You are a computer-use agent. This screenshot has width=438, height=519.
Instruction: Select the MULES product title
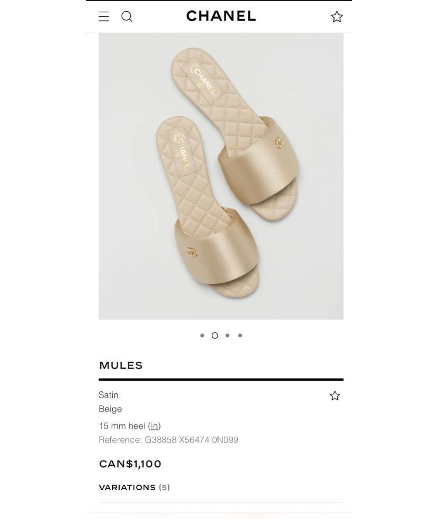121,365
